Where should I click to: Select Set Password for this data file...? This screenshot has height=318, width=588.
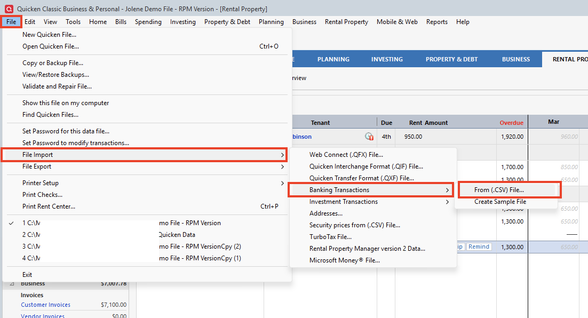pos(147,131)
